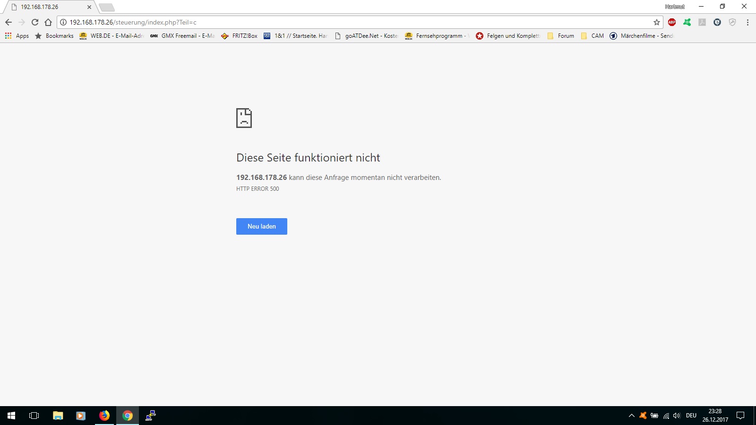Viewport: 756px width, 425px height.
Task: Click the Neu laden reload button
Action: click(261, 226)
